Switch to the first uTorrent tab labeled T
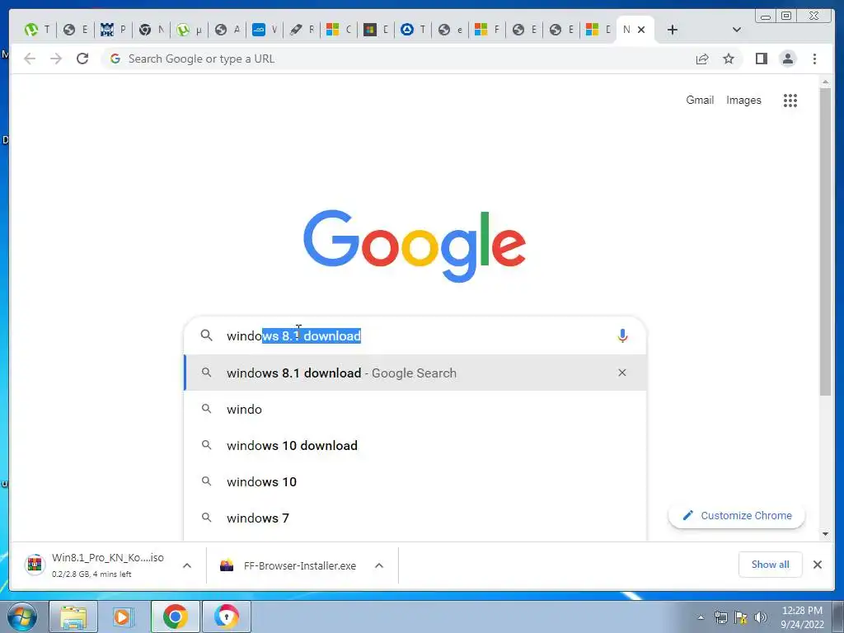844x633 pixels. (x=37, y=30)
